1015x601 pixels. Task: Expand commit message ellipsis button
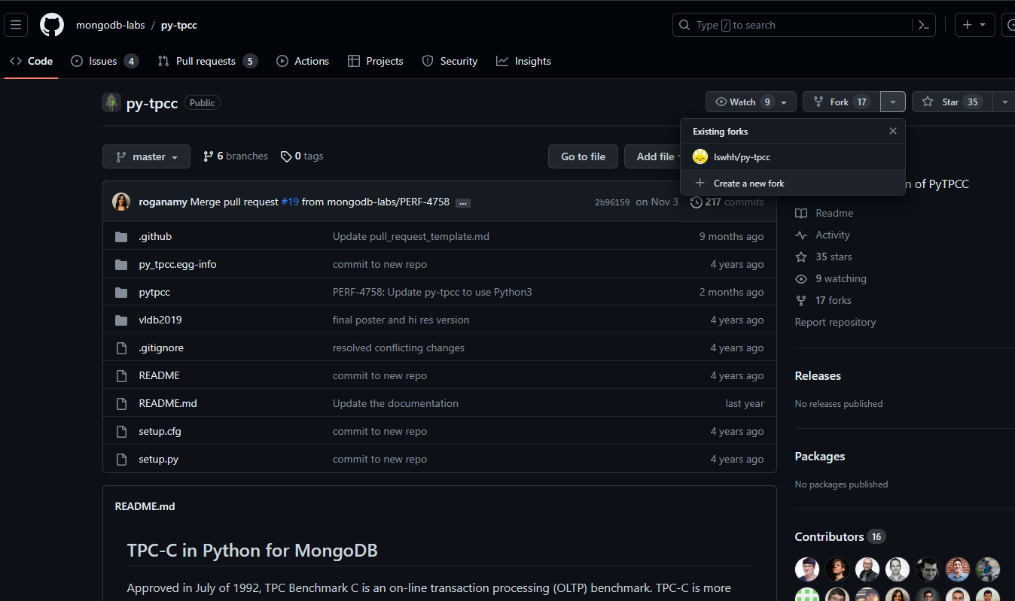click(463, 202)
